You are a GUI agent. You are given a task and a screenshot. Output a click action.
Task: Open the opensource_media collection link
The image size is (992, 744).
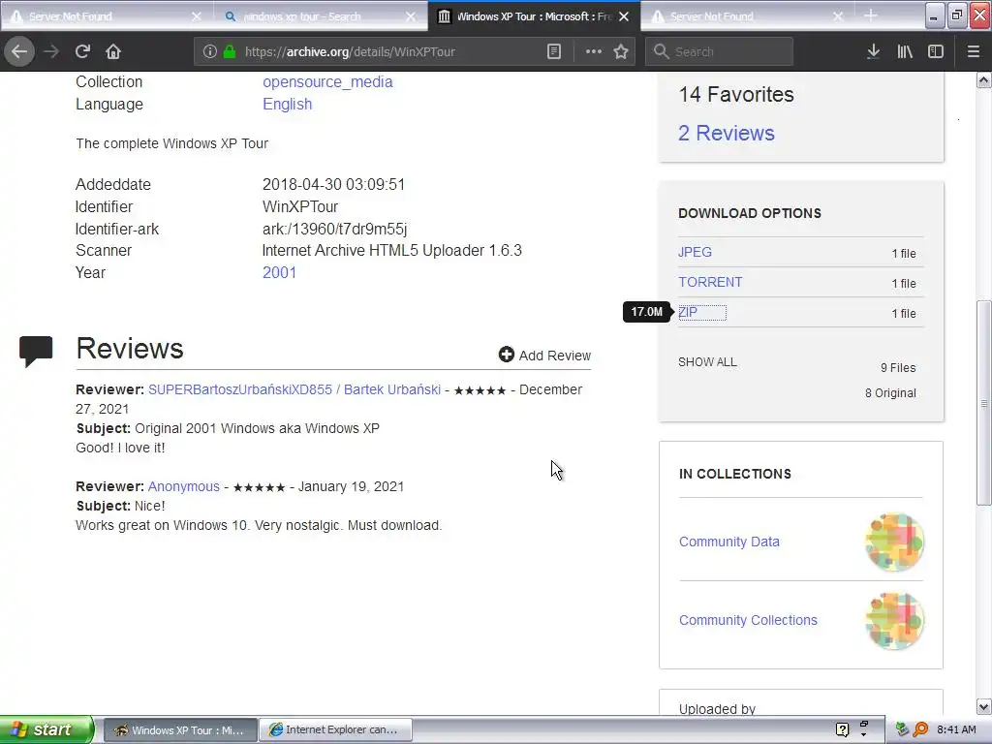click(327, 81)
